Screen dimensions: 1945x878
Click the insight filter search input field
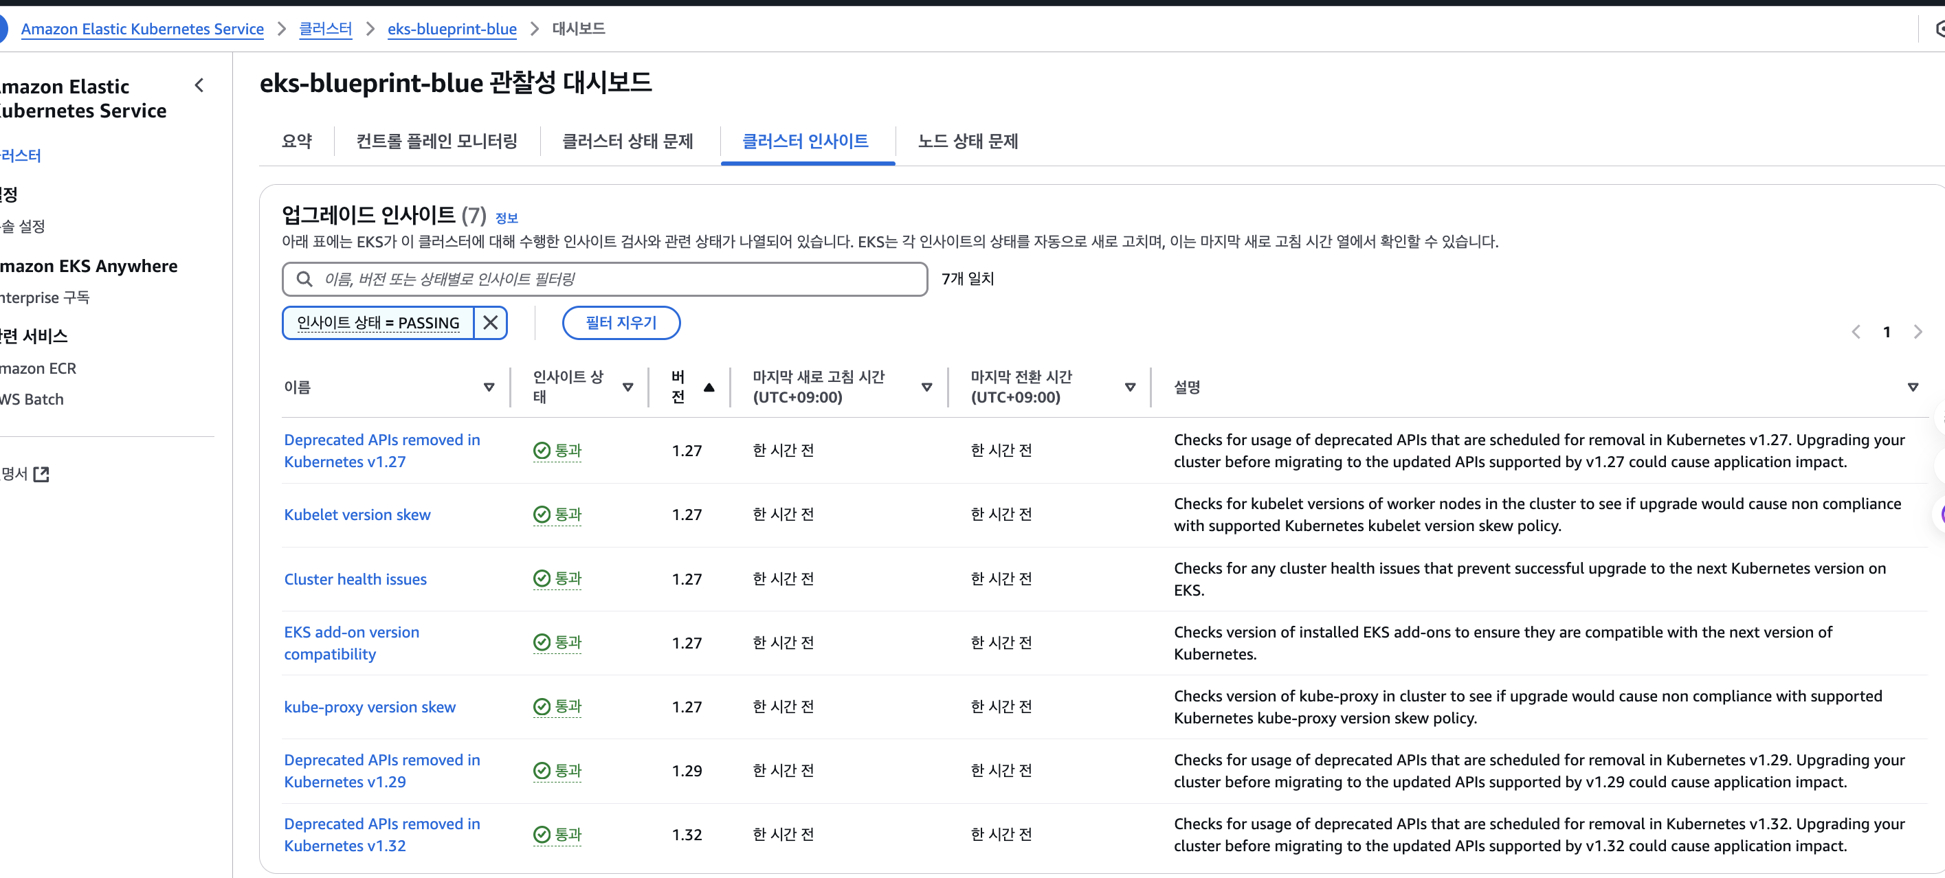point(619,280)
